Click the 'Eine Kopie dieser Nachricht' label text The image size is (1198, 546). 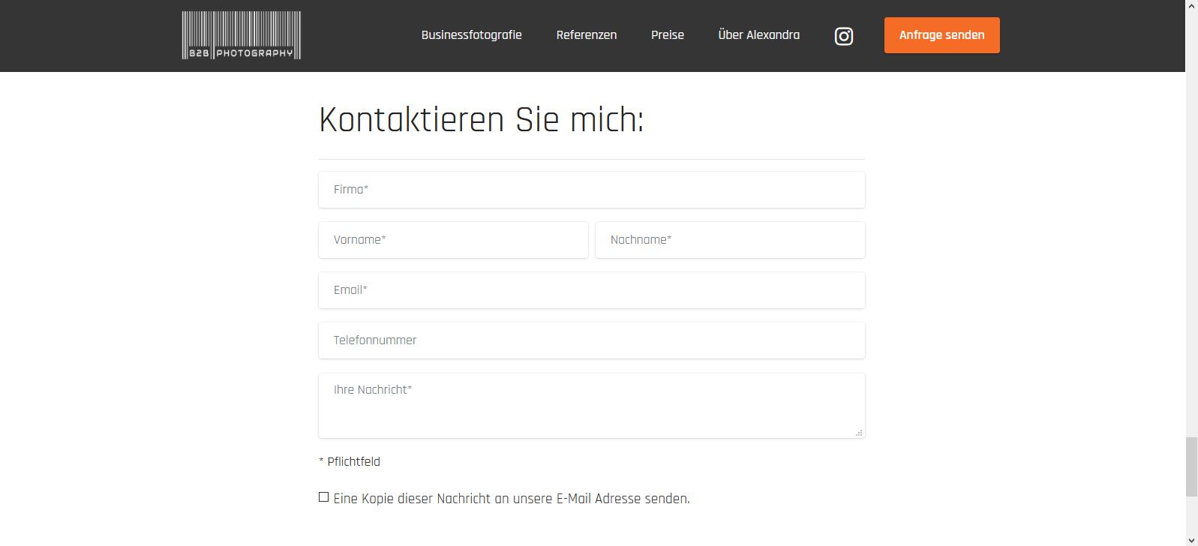coord(511,499)
